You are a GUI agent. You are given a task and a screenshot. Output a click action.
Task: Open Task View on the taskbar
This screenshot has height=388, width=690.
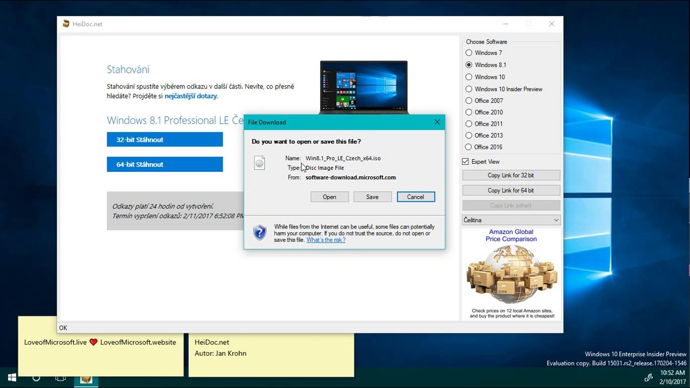[60, 378]
